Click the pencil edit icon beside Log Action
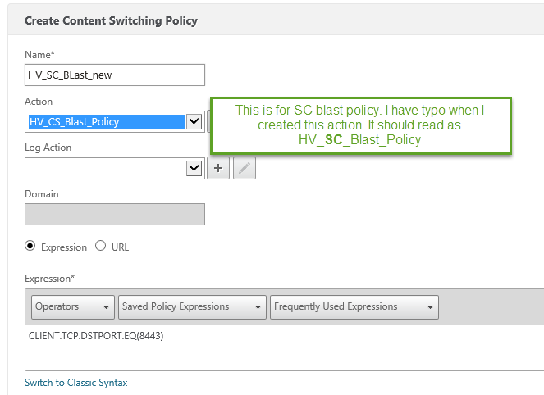 tap(245, 168)
